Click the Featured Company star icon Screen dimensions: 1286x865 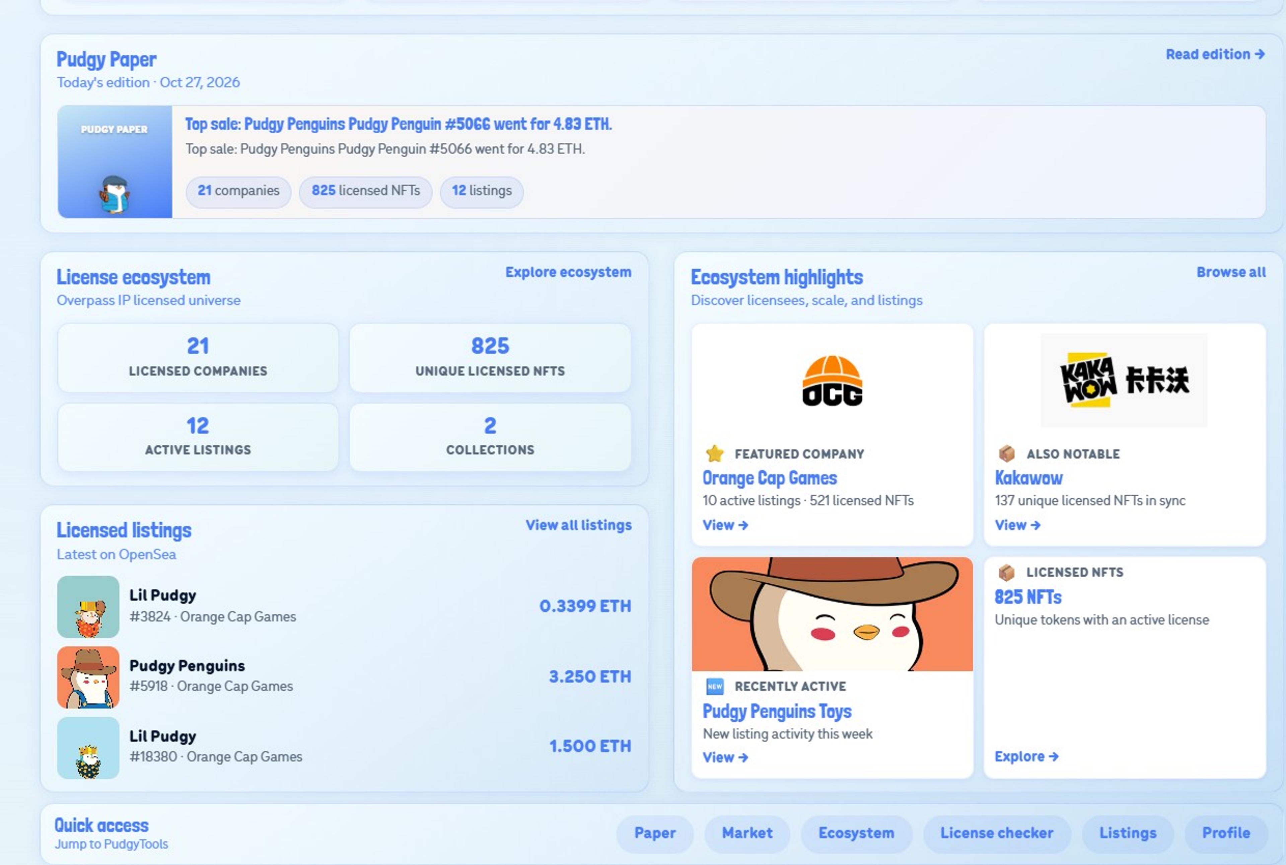tap(714, 453)
